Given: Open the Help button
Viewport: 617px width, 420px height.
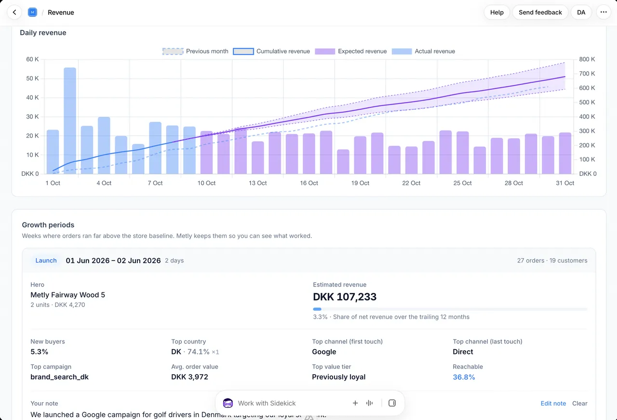Looking at the screenshot, I should click(497, 13).
